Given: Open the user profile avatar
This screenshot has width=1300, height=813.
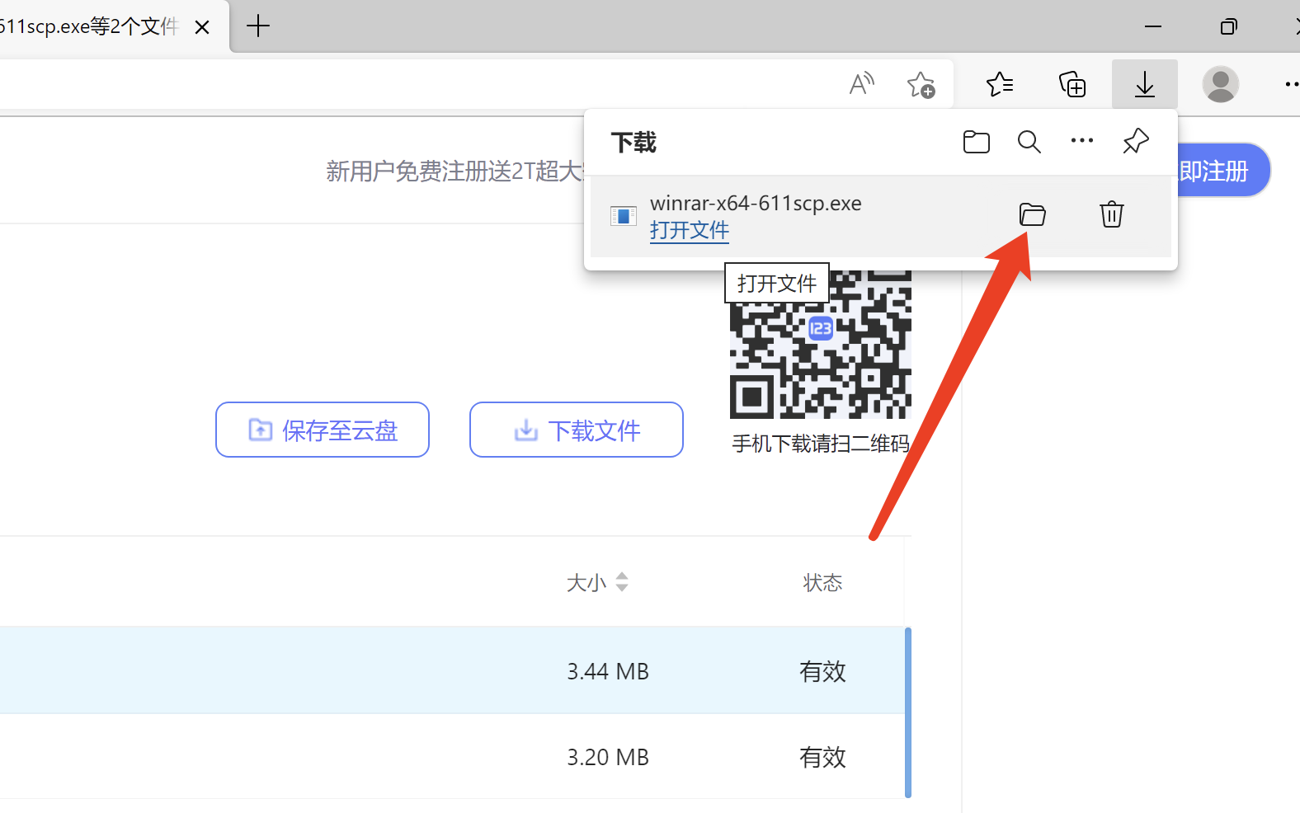Looking at the screenshot, I should click(1220, 84).
